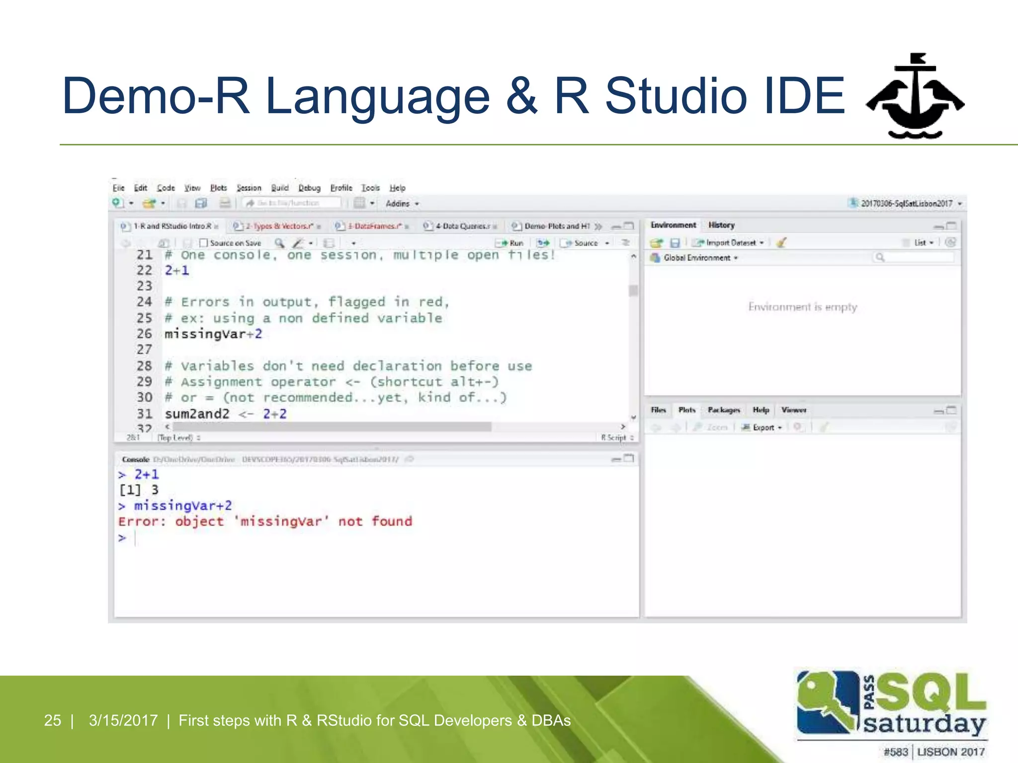This screenshot has height=763, width=1018.
Task: Open the Export dropdown in Plots pane
Action: 762,427
